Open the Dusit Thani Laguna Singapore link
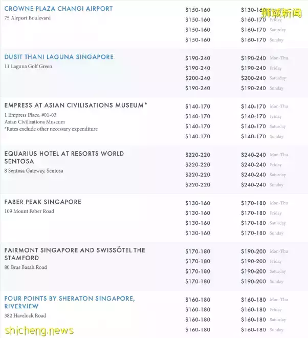The image size is (308, 338). [59, 57]
